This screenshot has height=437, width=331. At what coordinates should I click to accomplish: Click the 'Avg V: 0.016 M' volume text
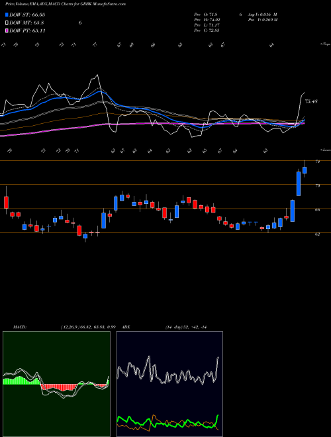[261, 15]
